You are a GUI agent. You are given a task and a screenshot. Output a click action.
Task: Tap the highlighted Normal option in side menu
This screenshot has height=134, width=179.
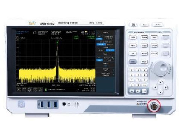101,44
